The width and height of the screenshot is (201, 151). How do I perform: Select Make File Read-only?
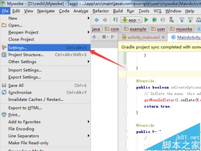coord(45,143)
